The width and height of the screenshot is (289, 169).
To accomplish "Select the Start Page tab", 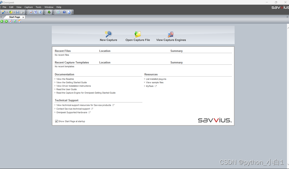I will point(15,17).
